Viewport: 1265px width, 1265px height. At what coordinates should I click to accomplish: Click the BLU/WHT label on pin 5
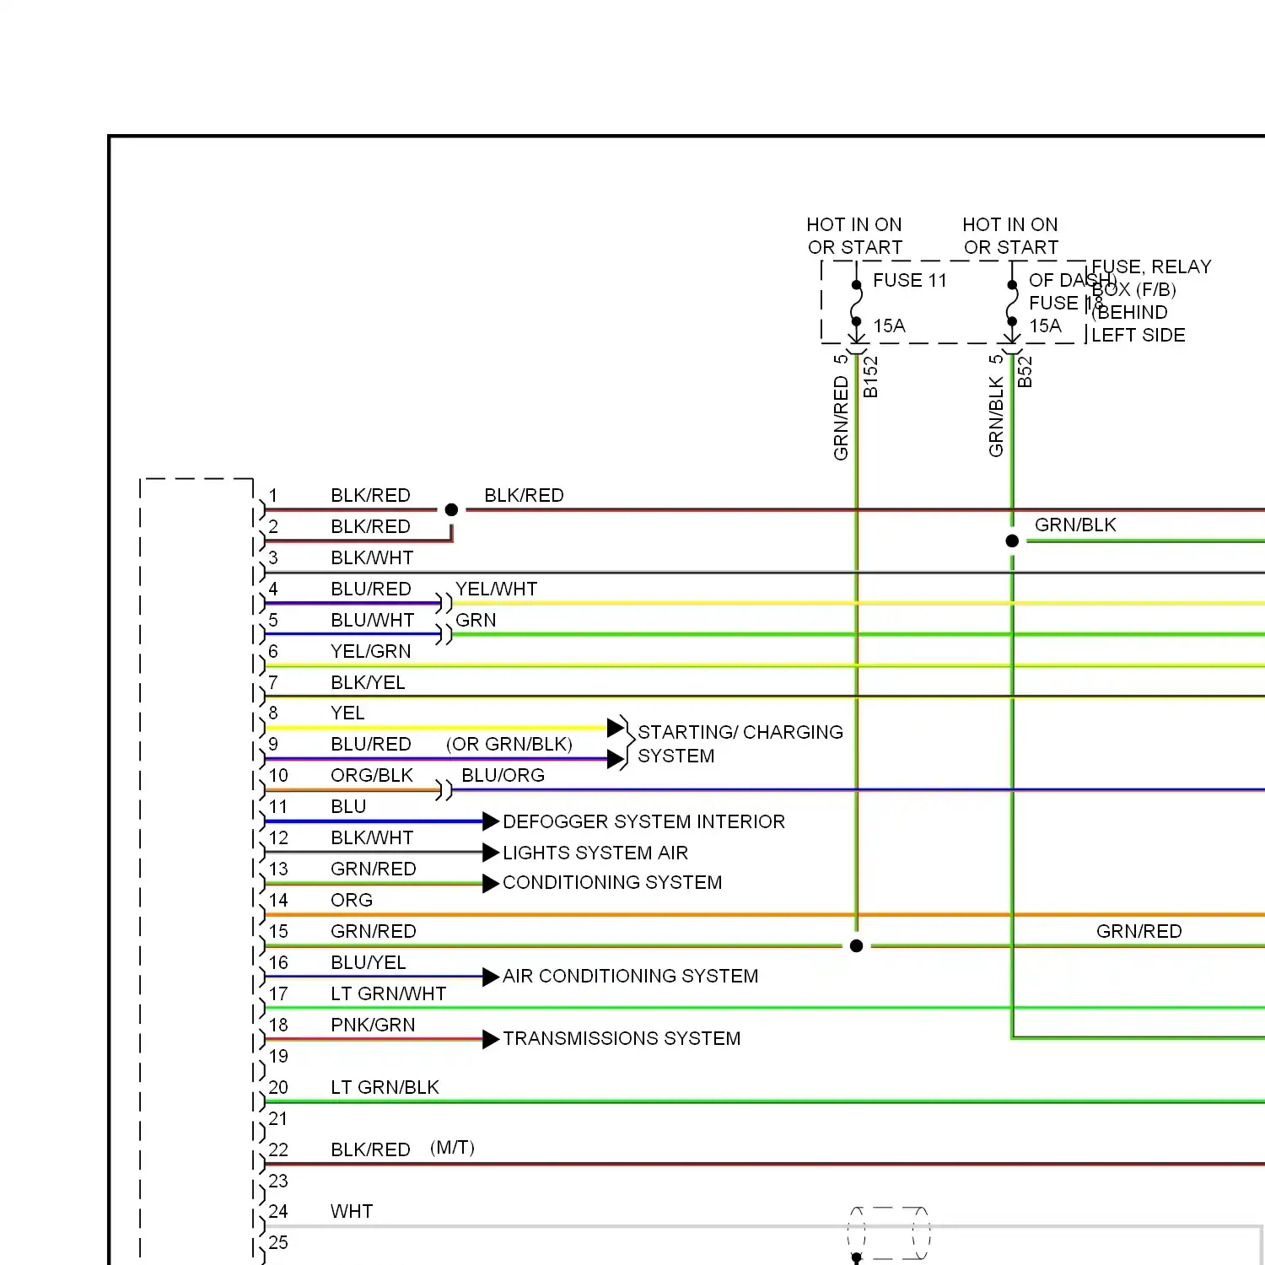[373, 620]
